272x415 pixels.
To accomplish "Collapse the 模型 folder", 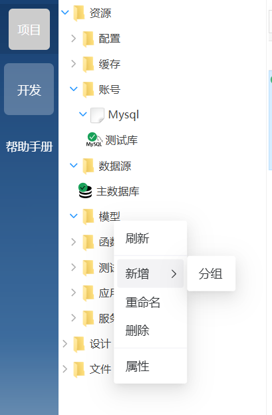I will (74, 215).
